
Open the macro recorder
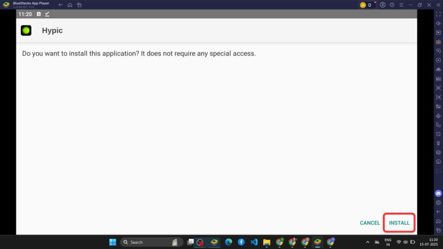(x=438, y=51)
